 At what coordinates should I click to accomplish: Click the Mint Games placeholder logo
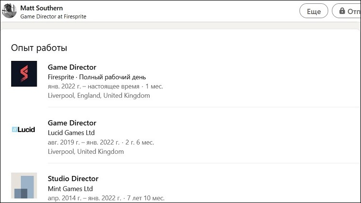click(24, 186)
